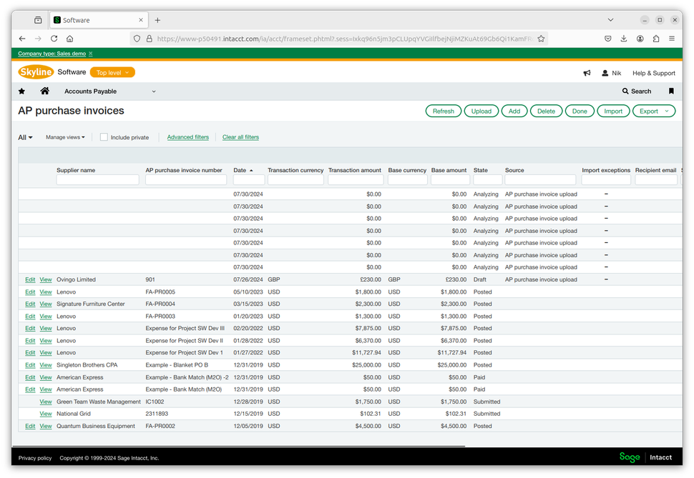
Task: Click the home icon next to the star
Action: [x=45, y=91]
